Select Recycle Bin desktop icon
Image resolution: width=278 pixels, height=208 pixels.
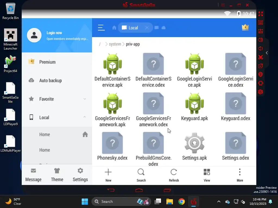[11, 11]
